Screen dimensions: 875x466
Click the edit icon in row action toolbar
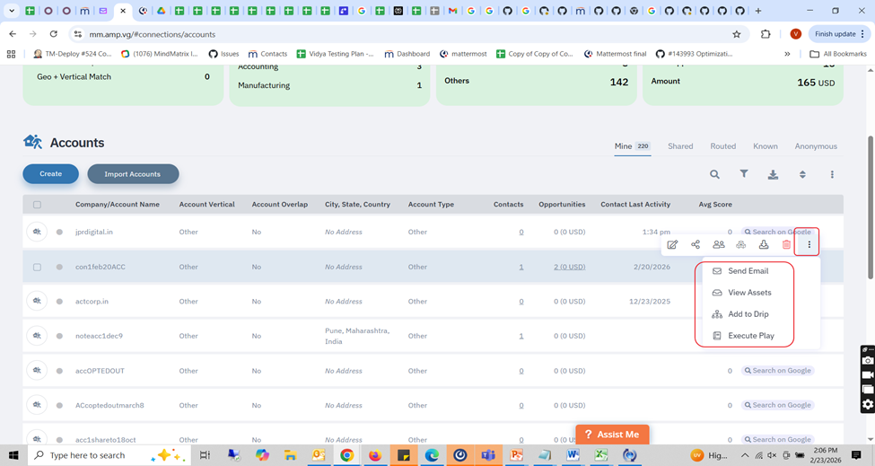(672, 244)
